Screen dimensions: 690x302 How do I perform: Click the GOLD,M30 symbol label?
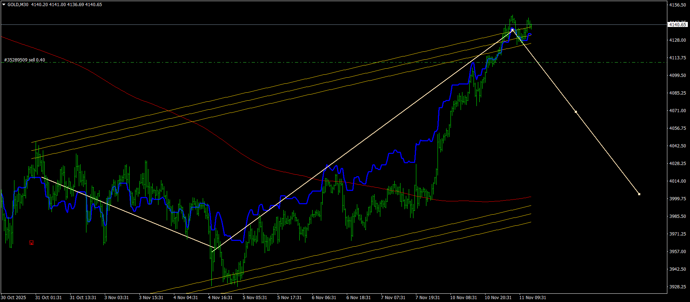[18, 5]
